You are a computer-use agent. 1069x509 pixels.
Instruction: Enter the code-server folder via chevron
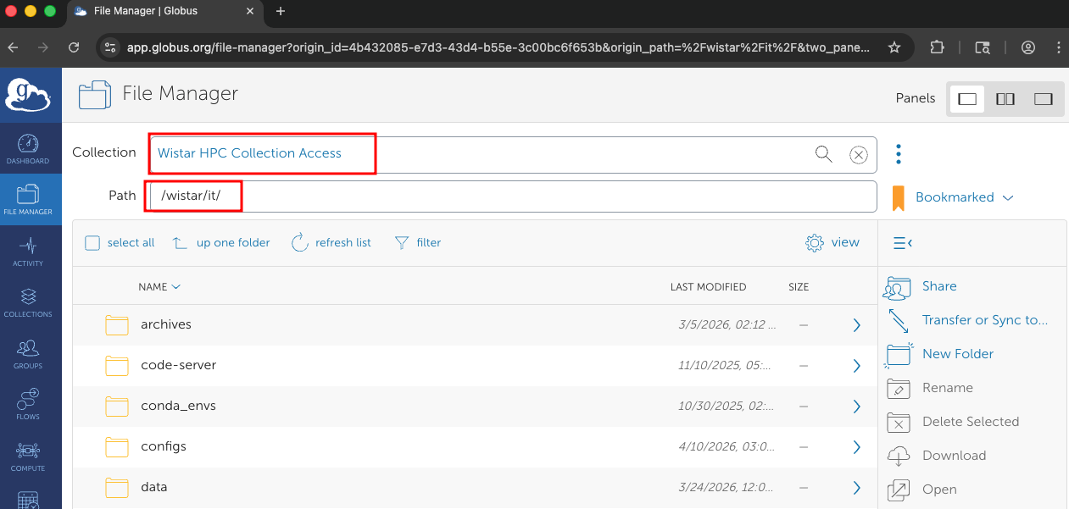point(856,366)
